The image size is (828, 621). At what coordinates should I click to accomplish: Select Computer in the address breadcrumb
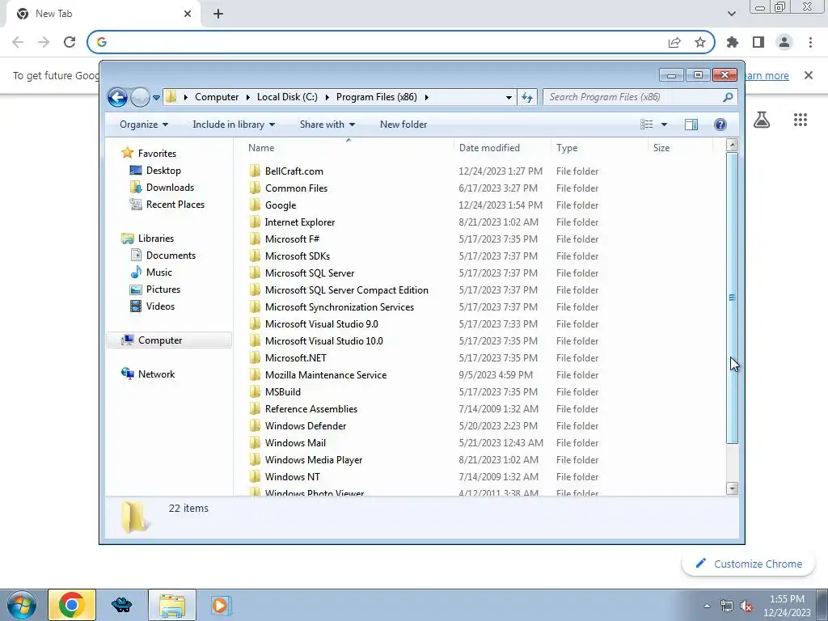pyautogui.click(x=217, y=97)
